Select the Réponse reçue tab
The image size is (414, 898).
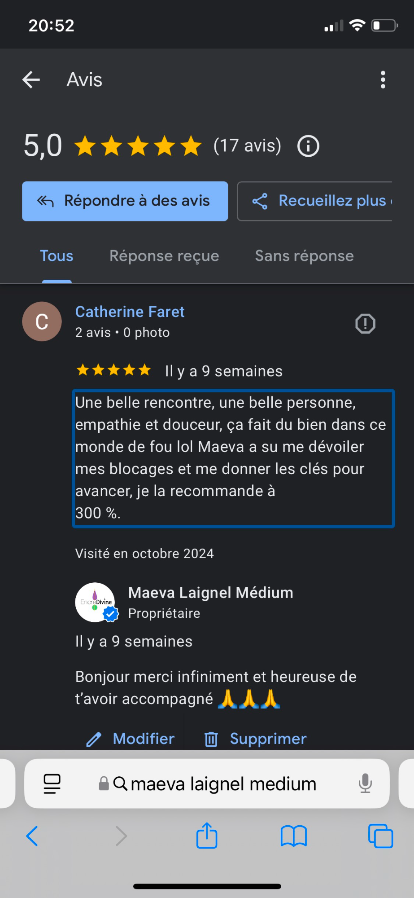(164, 256)
